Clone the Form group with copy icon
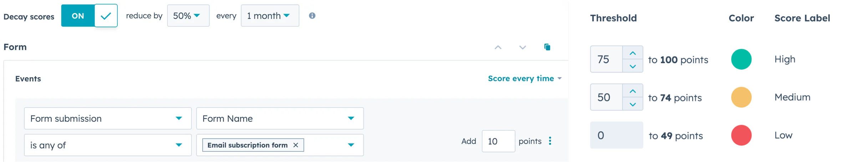This screenshot has height=162, width=849. [547, 47]
